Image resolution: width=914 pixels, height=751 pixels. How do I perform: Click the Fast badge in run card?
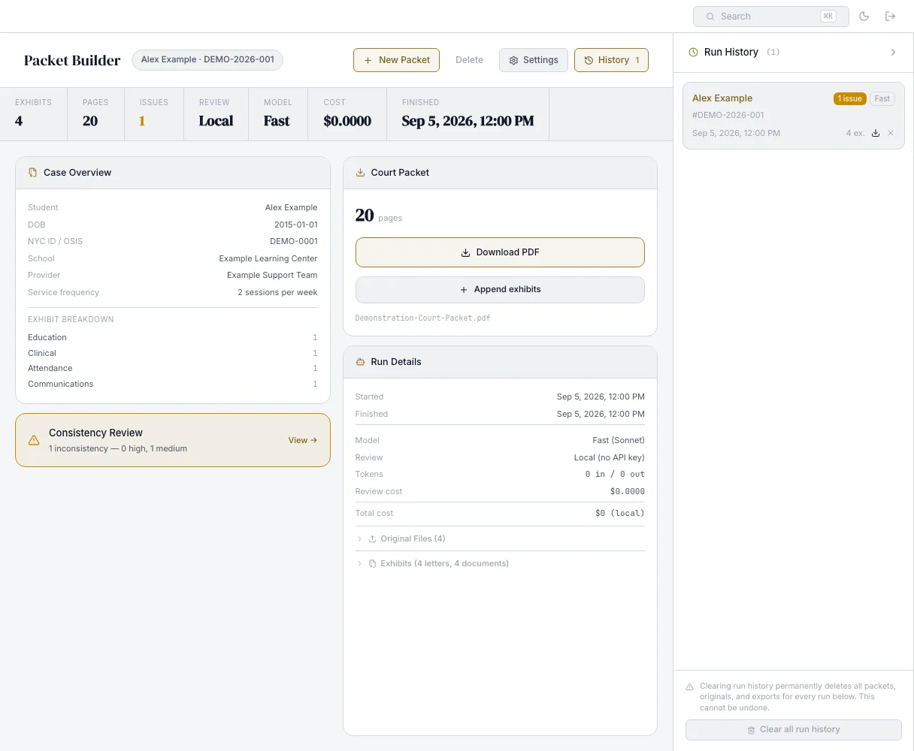[882, 98]
